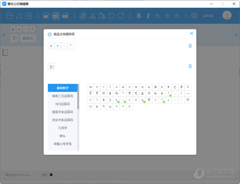The width and height of the screenshot is (240, 184).
Task: Click the LaTeX button in toolbar
Action: click(208, 16)
